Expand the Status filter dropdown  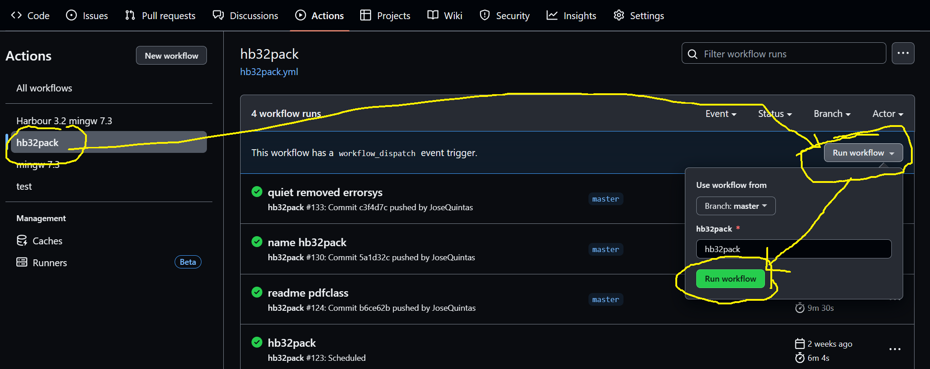(775, 114)
